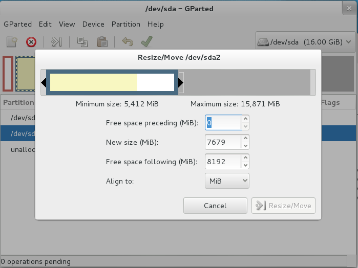The width and height of the screenshot is (358, 268).
Task: Click the toolbar Resize/Move arrow icon
Action: pyautogui.click(x=56, y=42)
